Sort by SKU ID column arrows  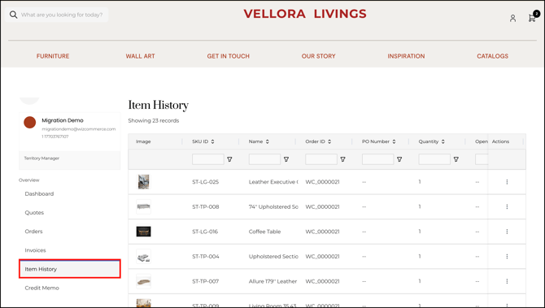213,141
